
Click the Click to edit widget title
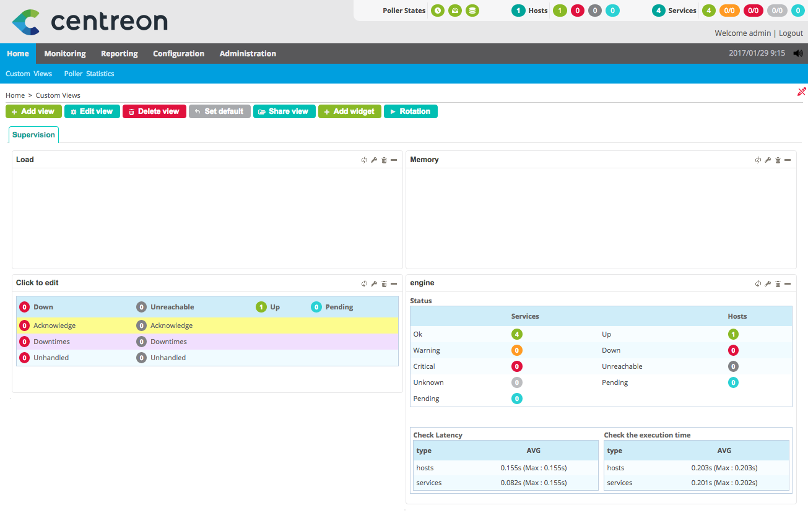pos(37,283)
